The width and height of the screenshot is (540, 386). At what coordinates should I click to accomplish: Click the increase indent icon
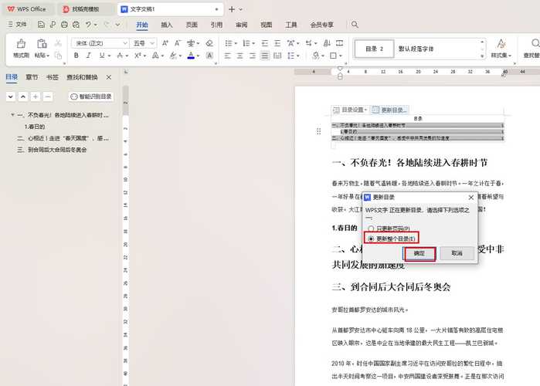[277, 43]
